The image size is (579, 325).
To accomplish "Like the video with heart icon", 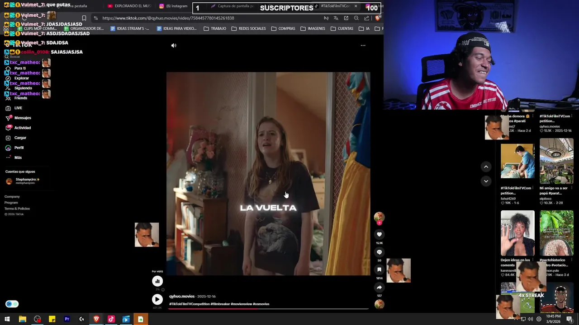I will [379, 234].
